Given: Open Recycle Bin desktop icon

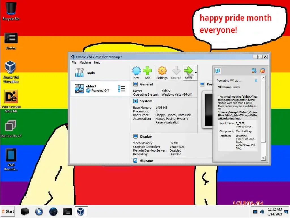Looking at the screenshot, I should pyautogui.click(x=11, y=11).
